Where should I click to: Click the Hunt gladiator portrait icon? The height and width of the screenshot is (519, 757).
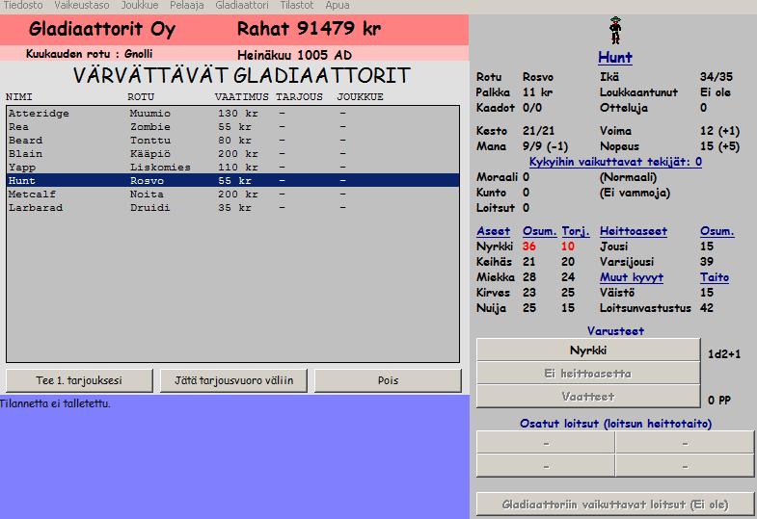(614, 31)
